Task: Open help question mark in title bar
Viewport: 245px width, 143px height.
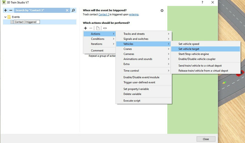Action: tap(202, 2)
